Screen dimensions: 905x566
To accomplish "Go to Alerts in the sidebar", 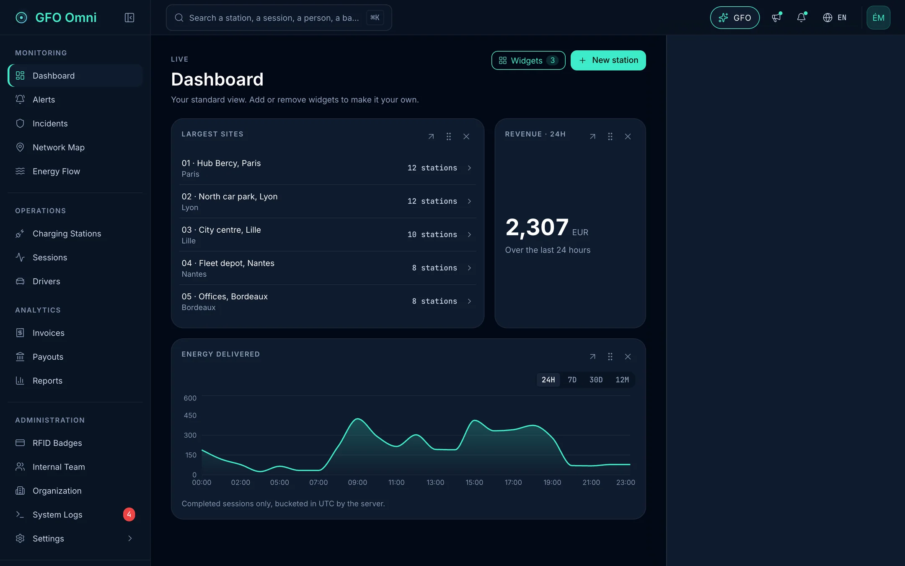I will click(75, 100).
